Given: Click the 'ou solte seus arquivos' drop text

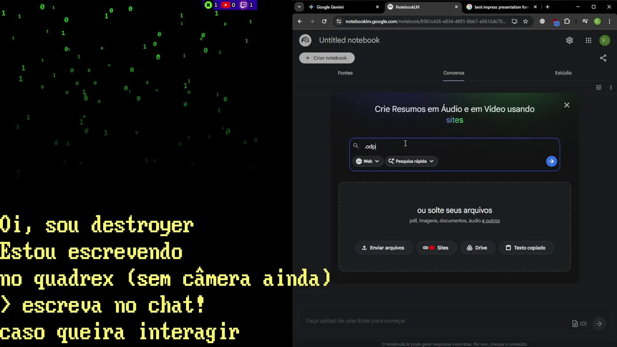Looking at the screenshot, I should click(455, 211).
